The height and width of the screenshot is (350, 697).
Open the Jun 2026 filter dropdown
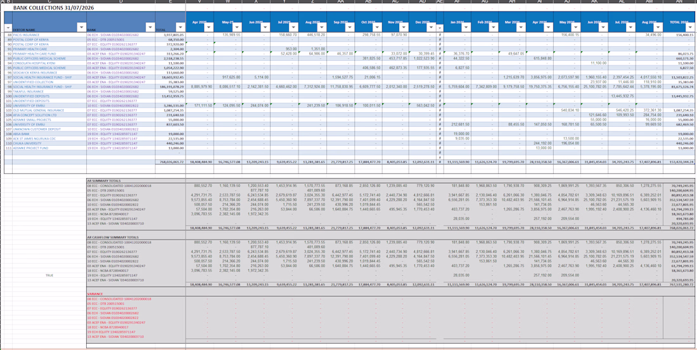click(x=603, y=27)
